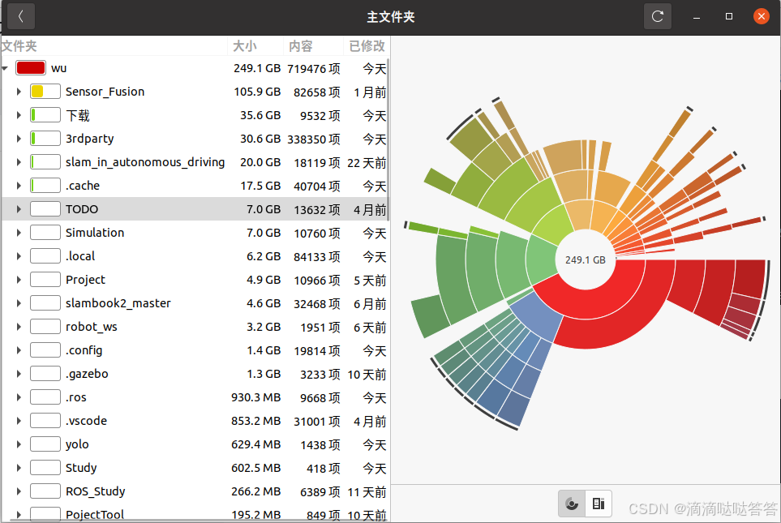Collapse the wu root folder
Image resolution: width=781 pixels, height=523 pixels.
coord(6,68)
